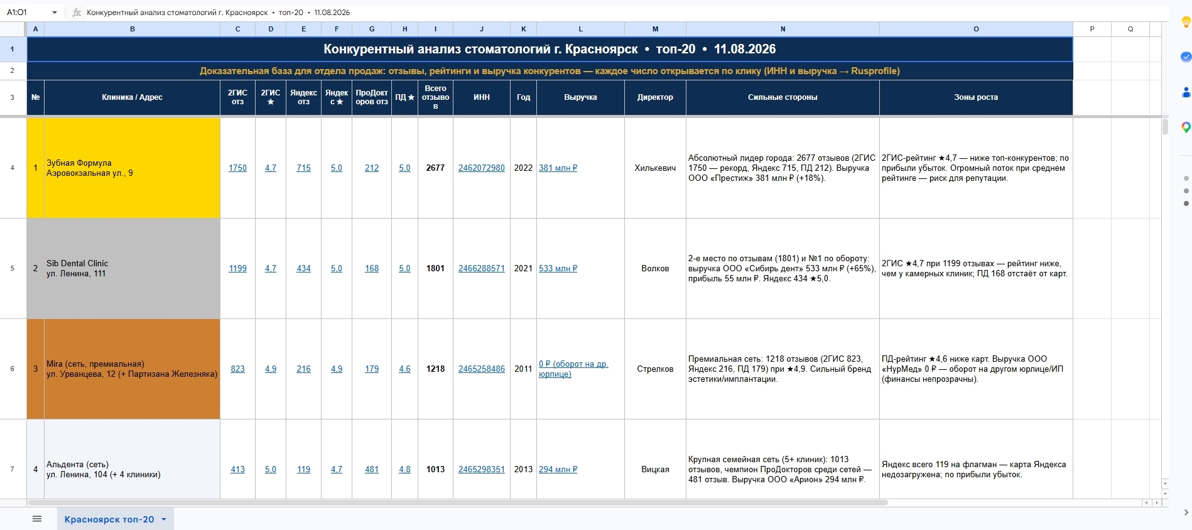This screenshot has height=530, width=1192.
Task: Open Contacts side panel icon
Action: [x=1186, y=92]
